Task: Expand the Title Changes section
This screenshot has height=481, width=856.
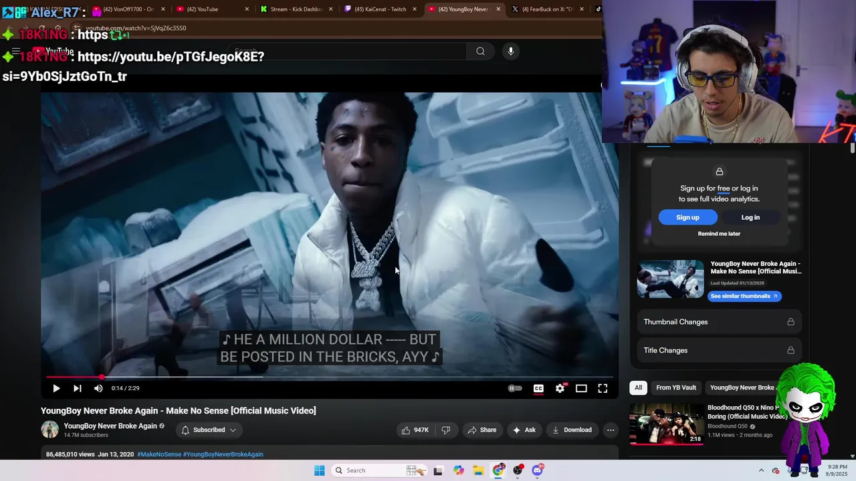Action: pyautogui.click(x=719, y=350)
